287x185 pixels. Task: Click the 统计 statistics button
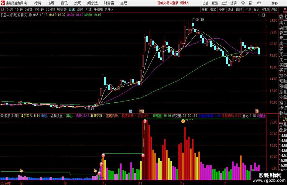(x=230, y=9)
